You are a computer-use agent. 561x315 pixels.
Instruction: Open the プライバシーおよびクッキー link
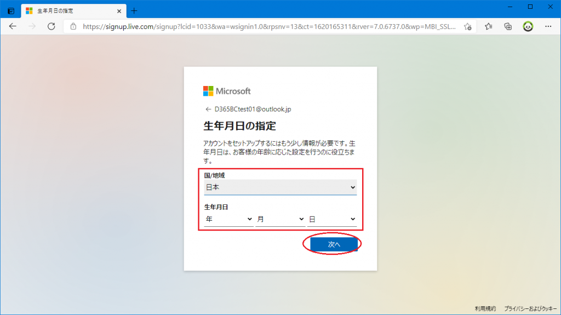click(x=530, y=308)
